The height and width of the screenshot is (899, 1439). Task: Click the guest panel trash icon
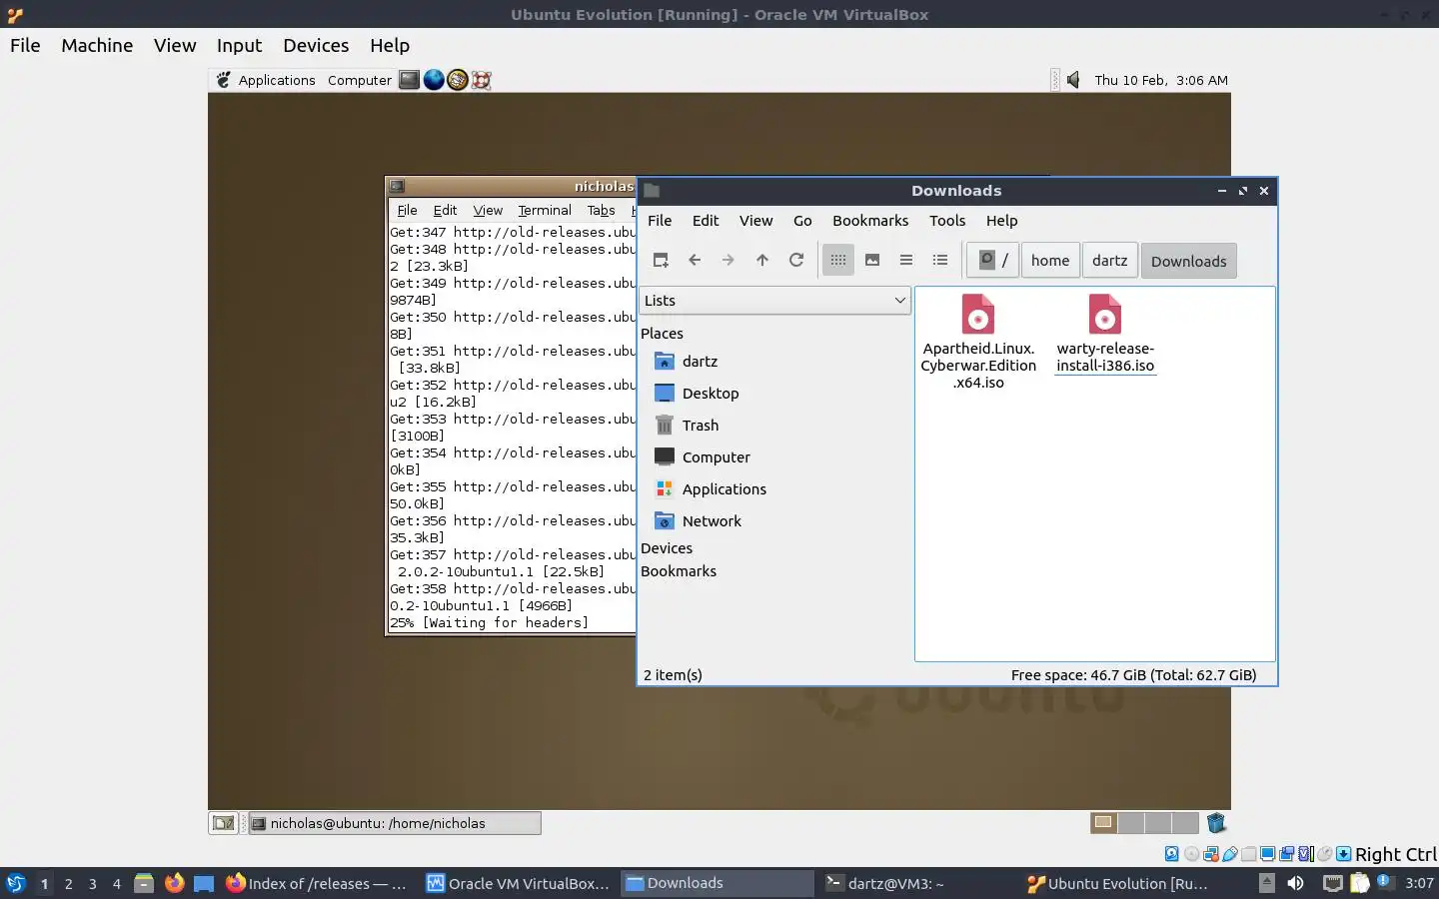tap(1216, 823)
